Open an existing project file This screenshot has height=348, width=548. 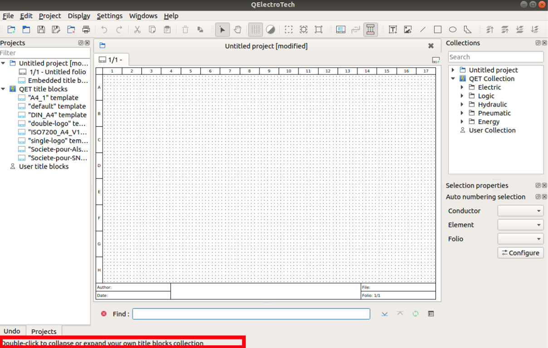[26, 29]
